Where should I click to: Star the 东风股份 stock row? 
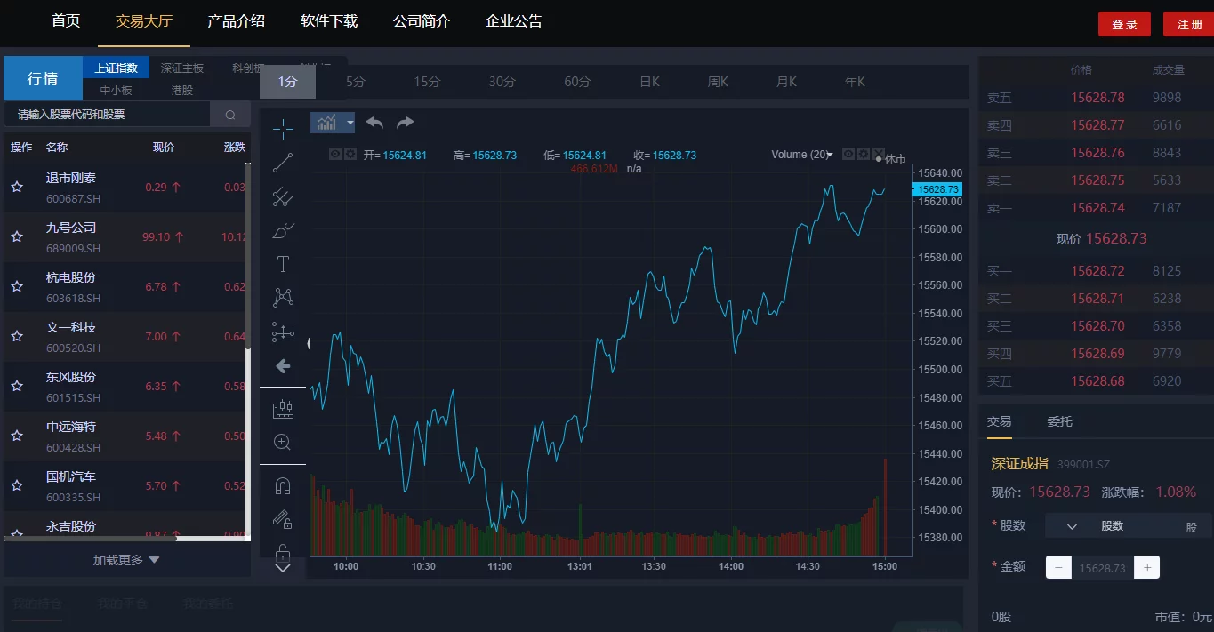pos(17,386)
